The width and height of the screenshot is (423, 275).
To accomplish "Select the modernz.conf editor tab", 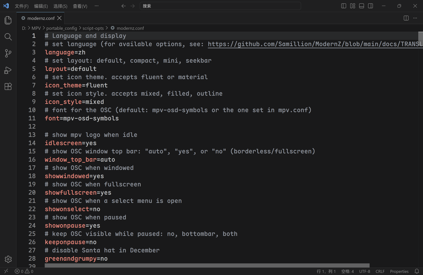I will (41, 18).
